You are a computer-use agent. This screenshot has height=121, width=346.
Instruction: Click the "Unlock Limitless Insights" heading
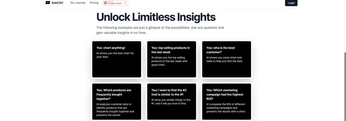[156, 17]
